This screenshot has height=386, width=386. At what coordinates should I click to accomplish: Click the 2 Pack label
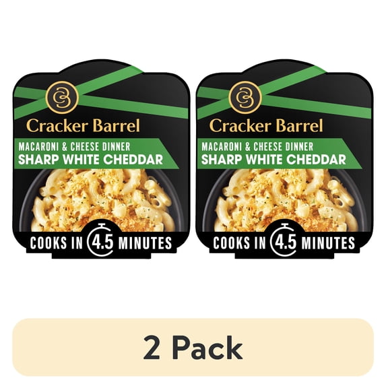[x=193, y=348]
